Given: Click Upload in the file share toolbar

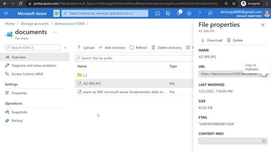Looking at the screenshot, I should (86, 48).
